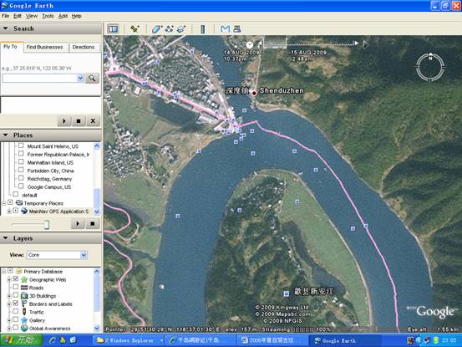Switch to the Directions tab
Screen dimensions: 462x347
click(x=84, y=47)
